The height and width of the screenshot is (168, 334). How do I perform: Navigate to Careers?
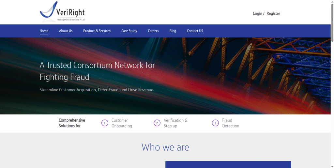click(153, 31)
